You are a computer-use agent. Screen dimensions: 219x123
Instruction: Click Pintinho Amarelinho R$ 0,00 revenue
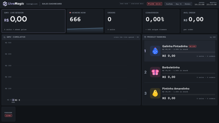[x=169, y=98]
